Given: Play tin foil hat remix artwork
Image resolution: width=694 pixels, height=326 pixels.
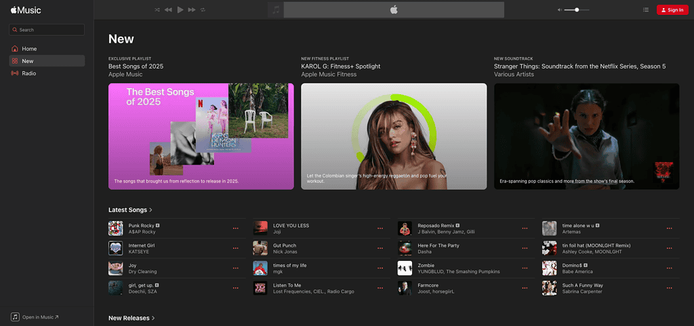Looking at the screenshot, I should pyautogui.click(x=549, y=248).
